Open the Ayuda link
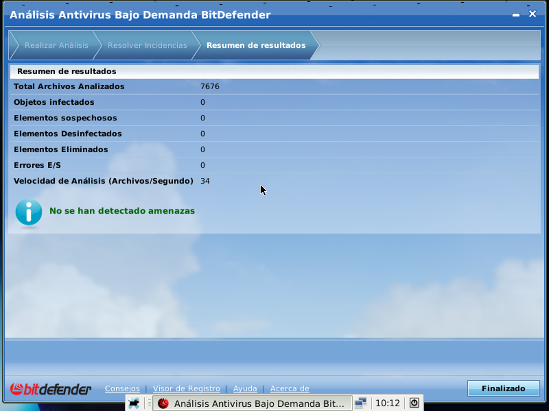Image resolution: width=549 pixels, height=411 pixels. coord(245,388)
